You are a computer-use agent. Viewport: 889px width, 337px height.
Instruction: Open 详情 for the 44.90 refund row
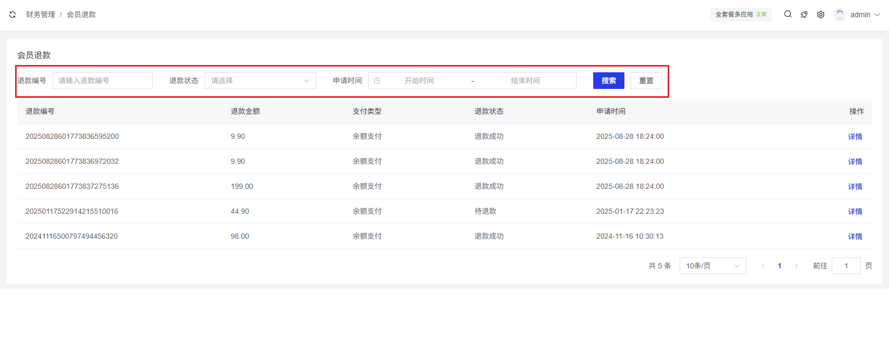pyautogui.click(x=855, y=212)
